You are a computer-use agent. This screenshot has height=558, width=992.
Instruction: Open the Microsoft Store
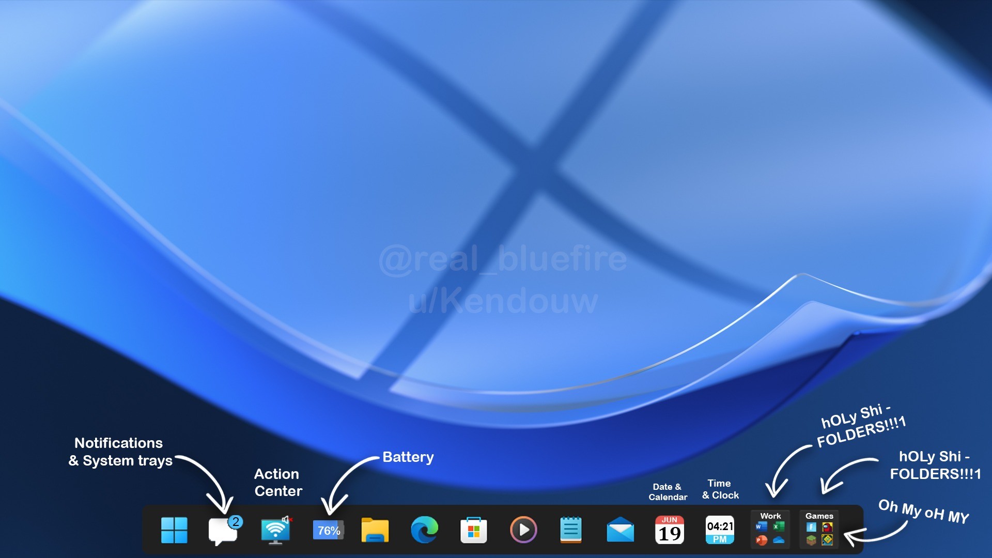[473, 530]
